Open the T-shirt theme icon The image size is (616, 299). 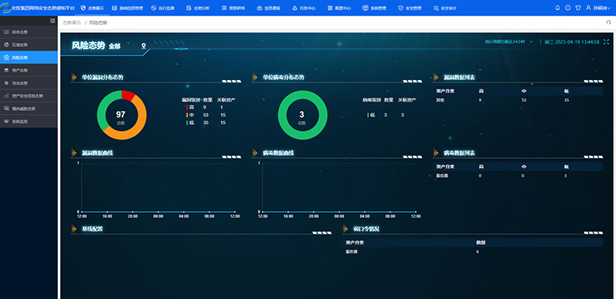[x=577, y=8]
